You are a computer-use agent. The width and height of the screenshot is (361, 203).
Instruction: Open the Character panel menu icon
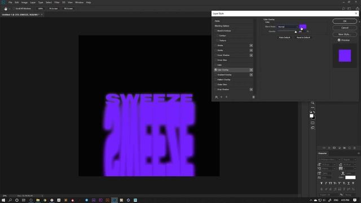point(358,153)
